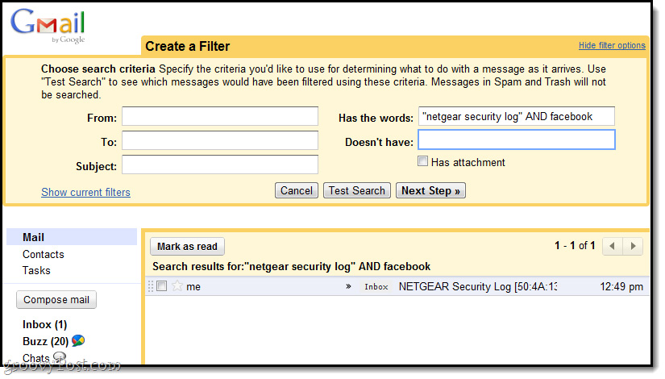
Task: Click the Inbox label tag on message
Action: tap(376, 286)
